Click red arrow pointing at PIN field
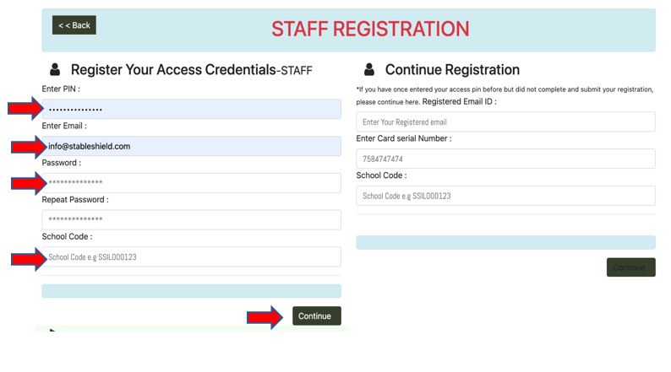671x372 pixels. click(26, 109)
